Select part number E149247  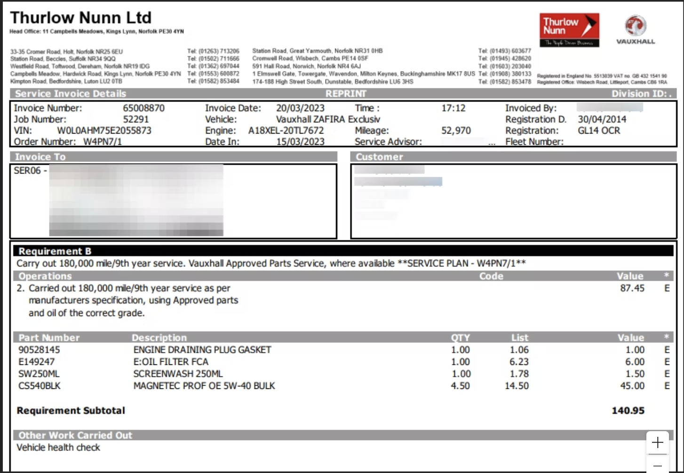point(36,362)
